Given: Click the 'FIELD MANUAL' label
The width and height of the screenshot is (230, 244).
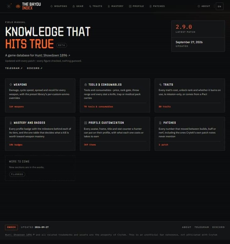Looking at the screenshot, I should pyautogui.click(x=15, y=22).
